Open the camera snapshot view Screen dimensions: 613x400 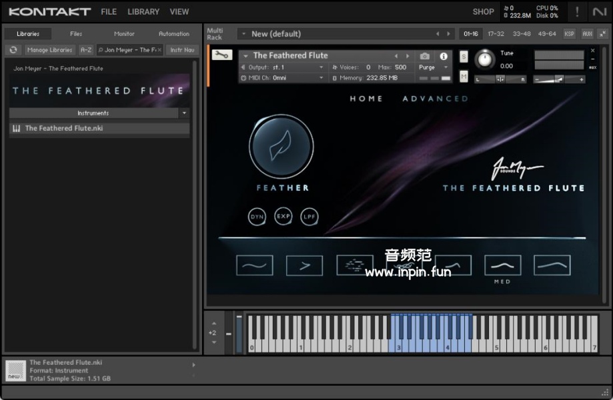click(x=425, y=57)
